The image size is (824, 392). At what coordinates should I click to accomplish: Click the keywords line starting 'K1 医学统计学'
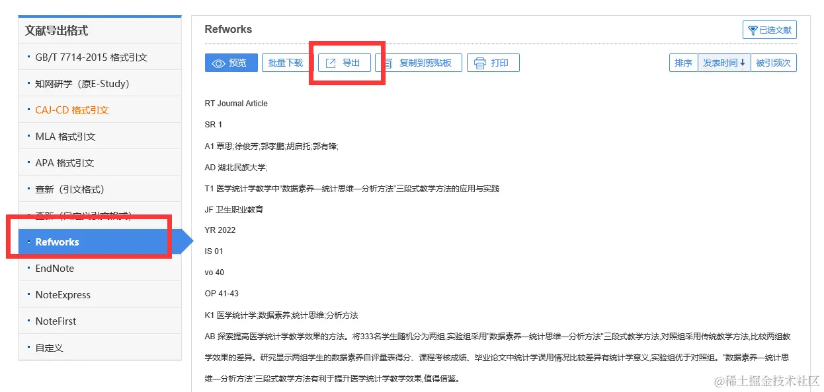282,315
